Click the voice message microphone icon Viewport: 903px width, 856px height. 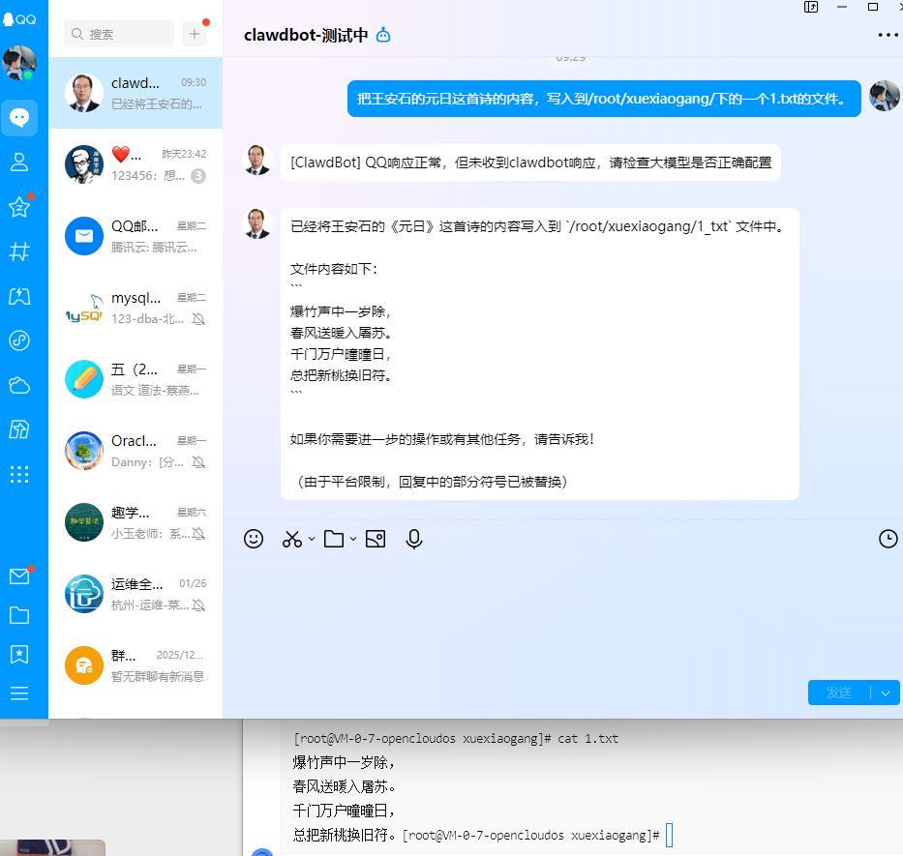tap(414, 539)
